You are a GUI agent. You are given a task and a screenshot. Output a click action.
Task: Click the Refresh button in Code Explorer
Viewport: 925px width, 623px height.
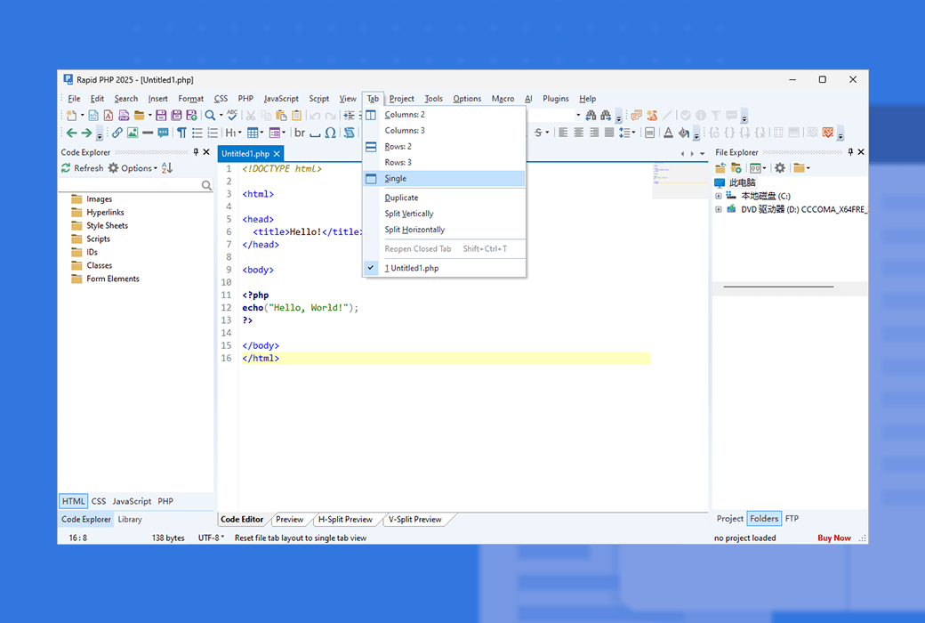tap(83, 168)
